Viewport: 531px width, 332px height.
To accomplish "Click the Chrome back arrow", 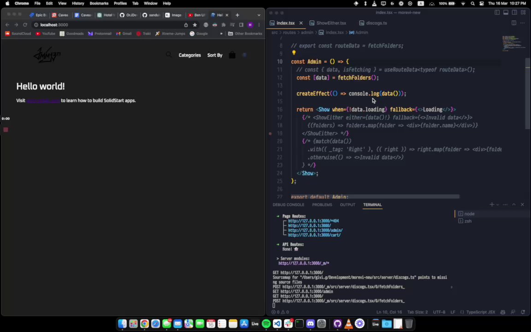I will [x=7, y=25].
